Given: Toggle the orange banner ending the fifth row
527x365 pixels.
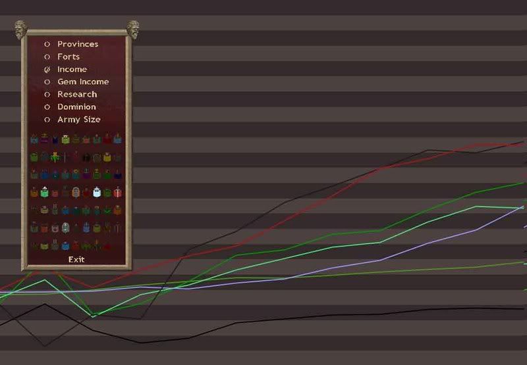Looking at the screenshot, I should 117,210.
